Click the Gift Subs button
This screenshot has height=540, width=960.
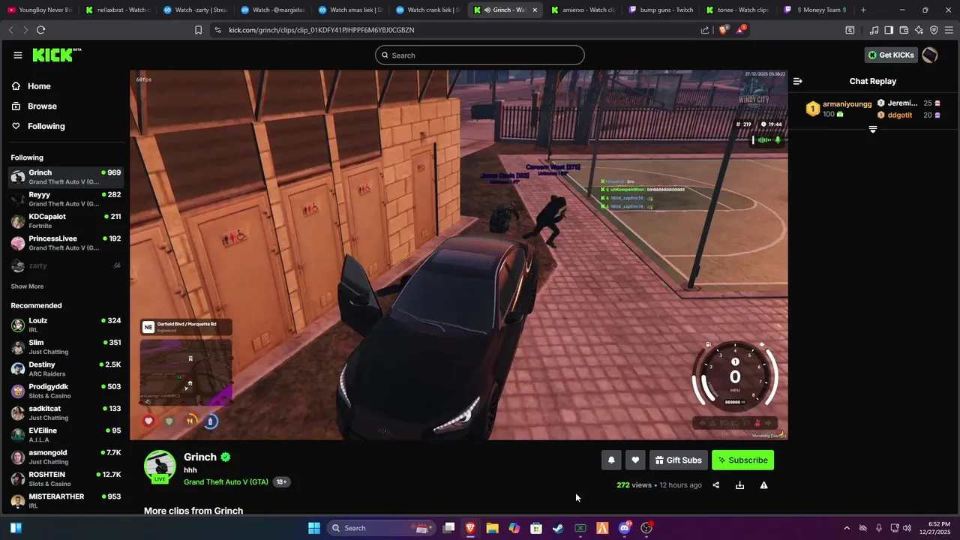click(678, 460)
